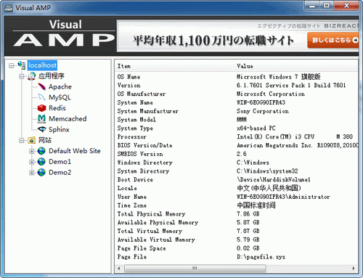
Task: Click the applications (应用程序) group icon
Action: click(32, 76)
